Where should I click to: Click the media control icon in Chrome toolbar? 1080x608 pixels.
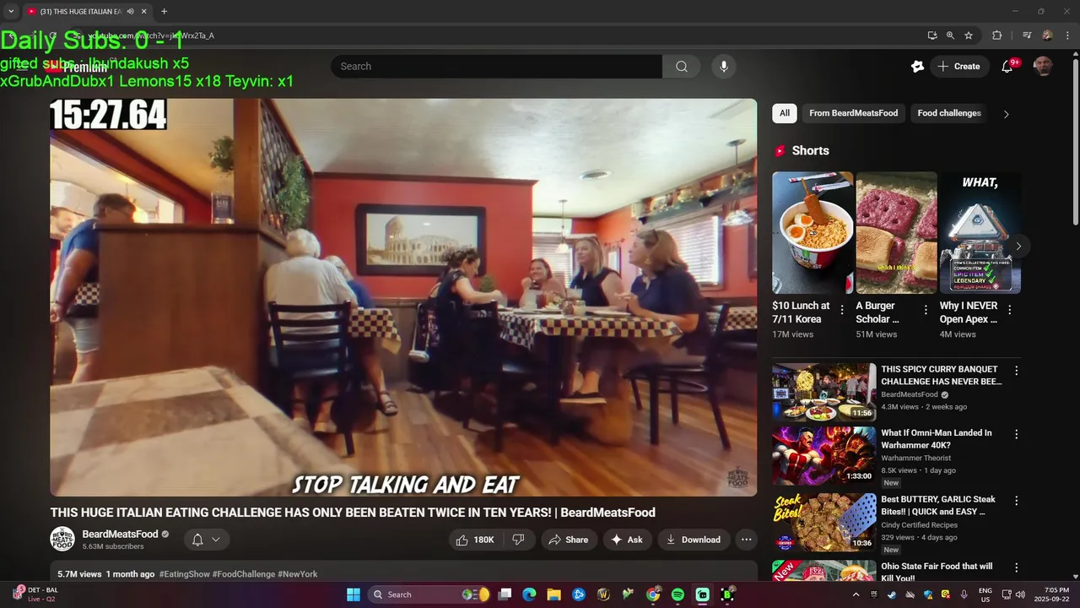pos(1027,35)
